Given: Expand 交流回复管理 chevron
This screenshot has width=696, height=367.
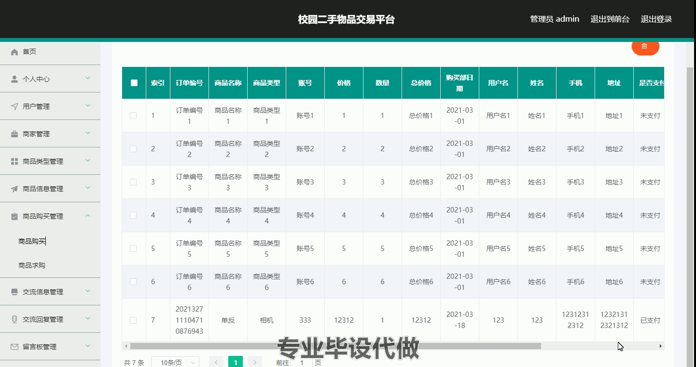Looking at the screenshot, I should (88, 318).
